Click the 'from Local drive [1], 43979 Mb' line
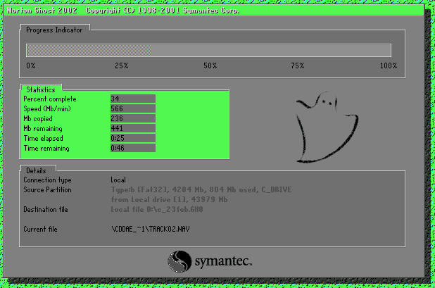This screenshot has width=435, height=288. [x=169, y=200]
